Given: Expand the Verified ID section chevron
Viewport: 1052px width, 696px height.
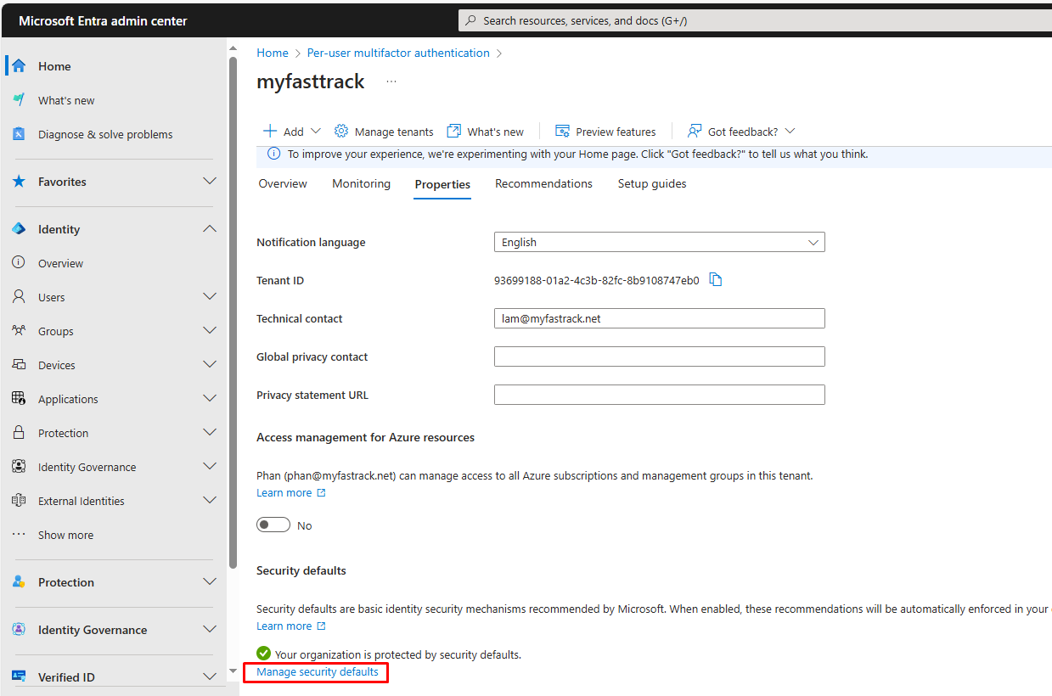Looking at the screenshot, I should point(210,677).
